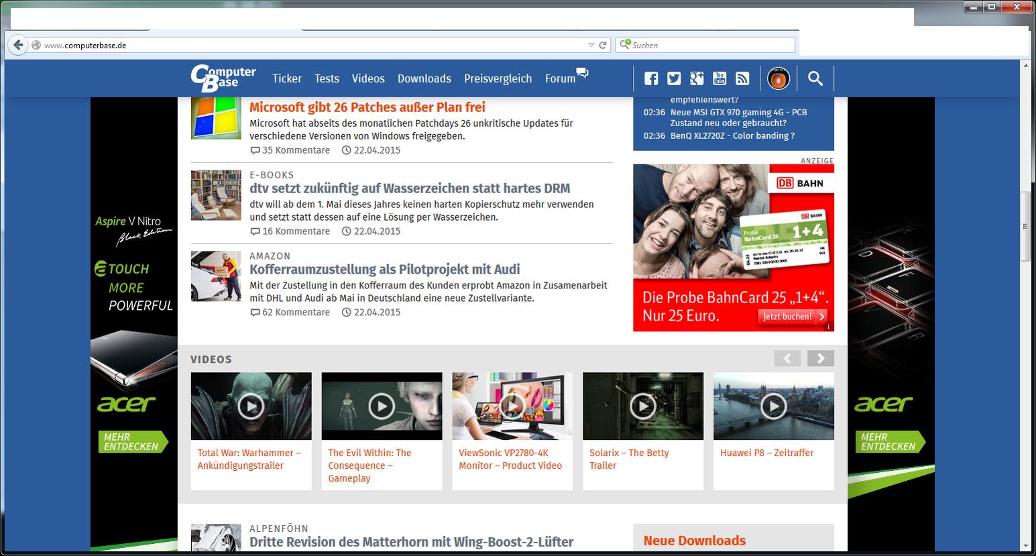Open dtv Wasserzeichen statt DRM article
1036x556 pixels.
pos(410,188)
